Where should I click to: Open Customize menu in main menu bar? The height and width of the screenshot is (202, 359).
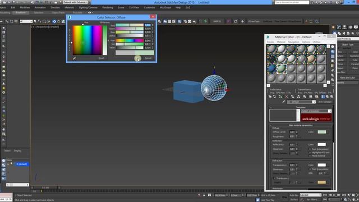(149, 7)
